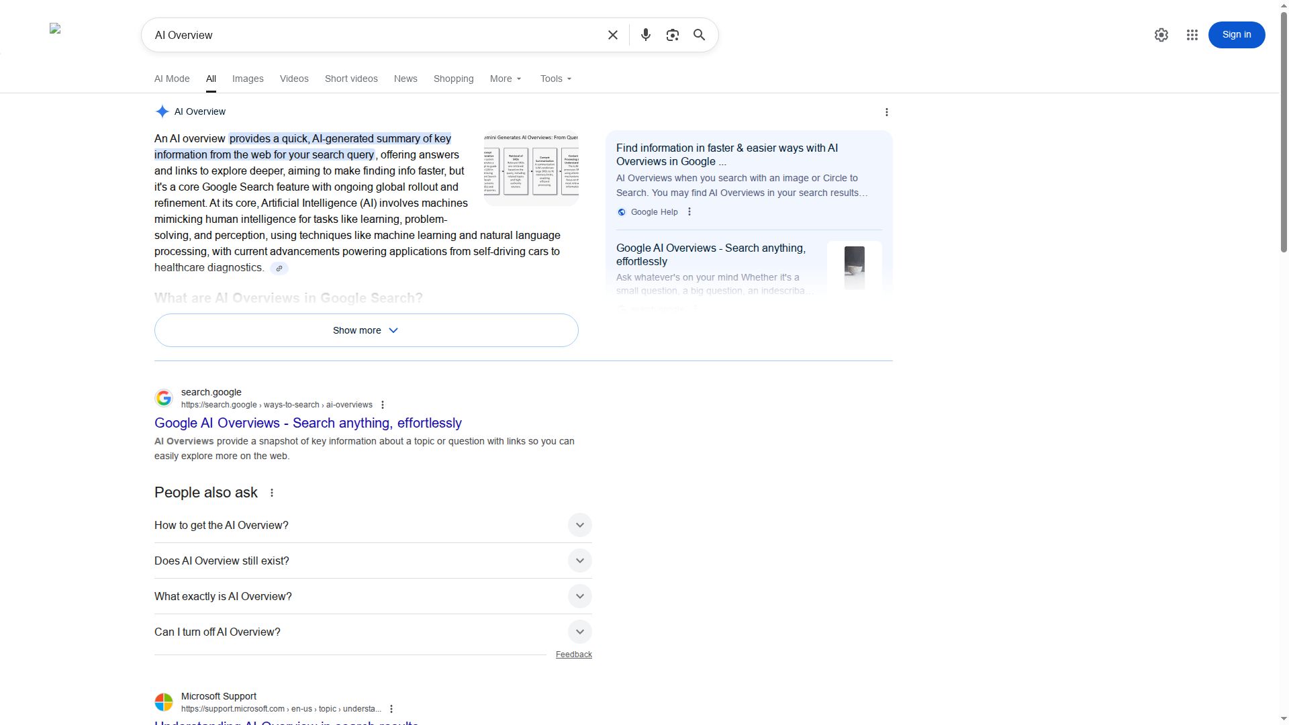Open People also ask options menu

click(272, 492)
